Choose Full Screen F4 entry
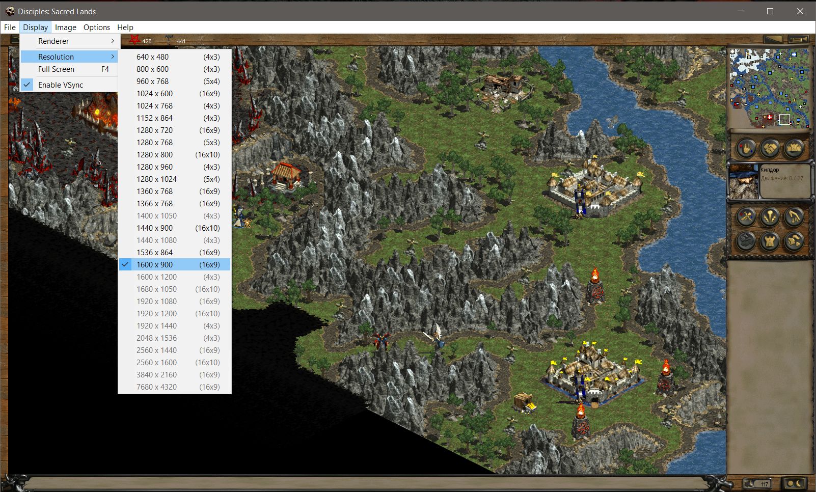 (x=69, y=69)
